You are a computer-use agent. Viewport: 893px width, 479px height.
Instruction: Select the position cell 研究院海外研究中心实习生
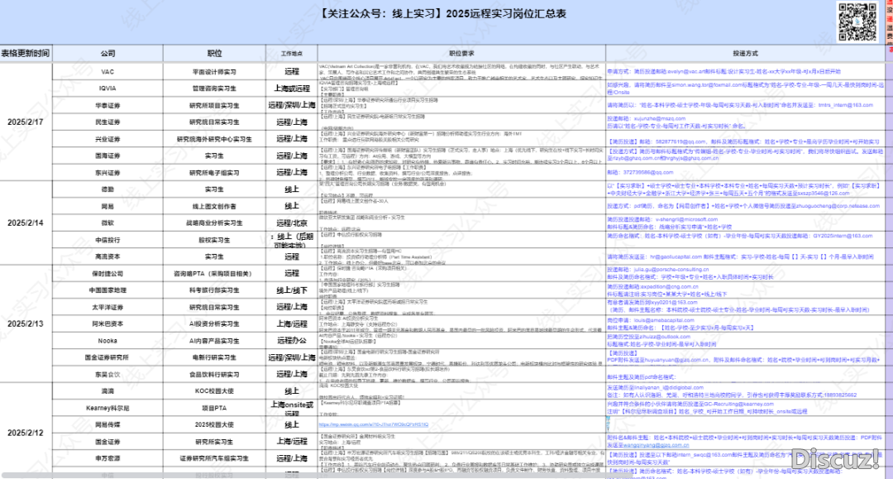pos(214,139)
